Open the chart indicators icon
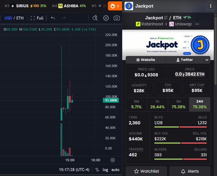The height and width of the screenshot is (176, 217). (x=95, y=18)
